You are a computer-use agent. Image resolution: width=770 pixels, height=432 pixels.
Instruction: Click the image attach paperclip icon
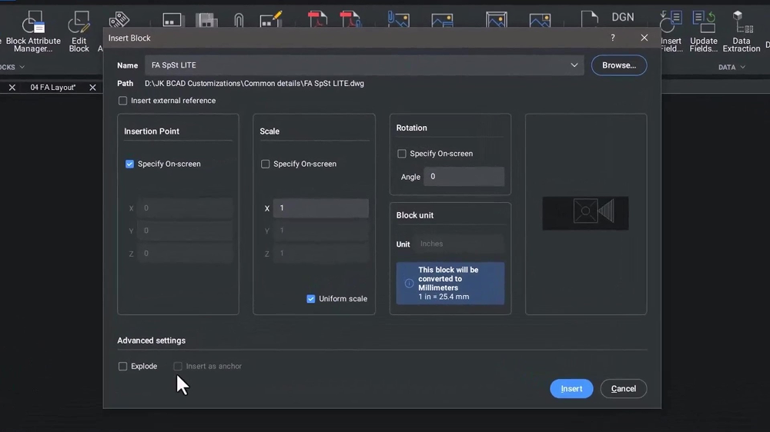pyautogui.click(x=398, y=19)
